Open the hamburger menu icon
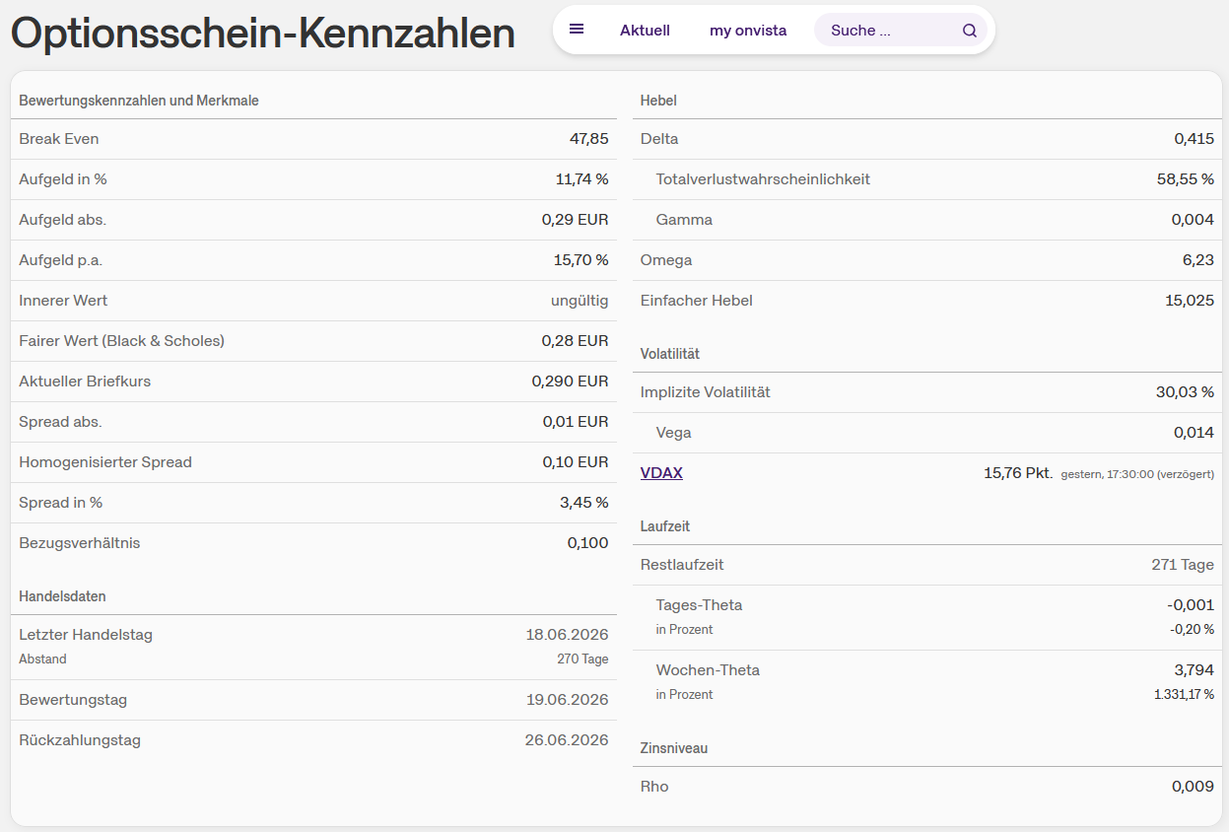 coord(577,30)
